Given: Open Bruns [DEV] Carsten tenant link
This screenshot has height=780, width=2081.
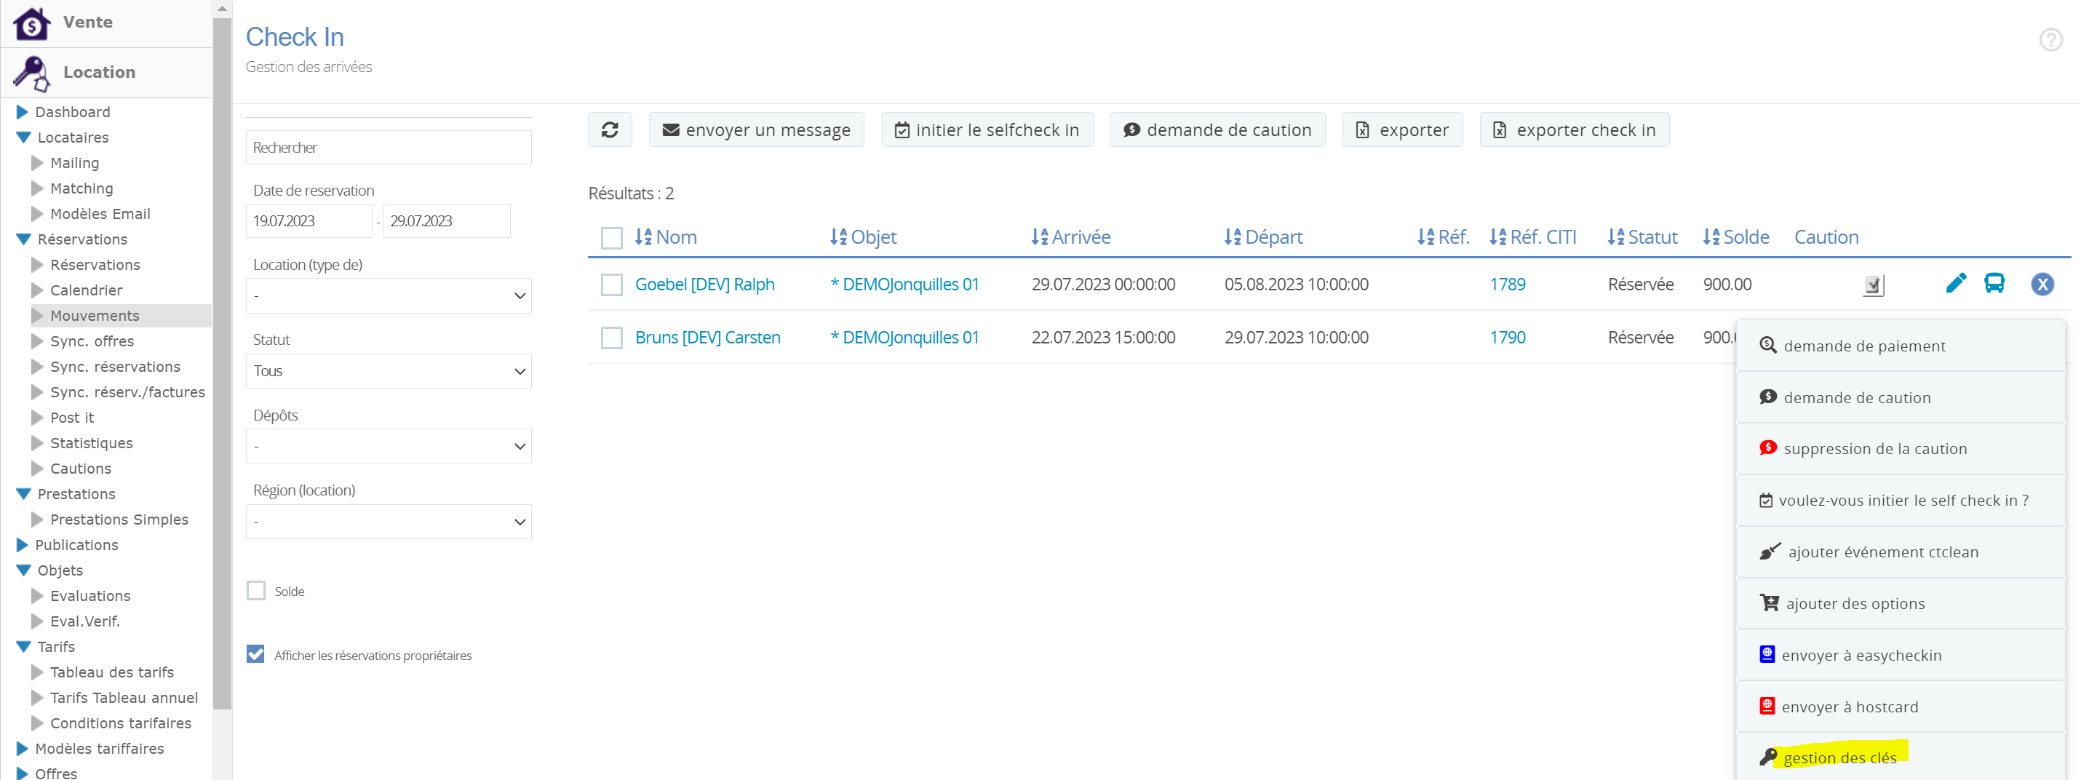Looking at the screenshot, I should tap(708, 338).
